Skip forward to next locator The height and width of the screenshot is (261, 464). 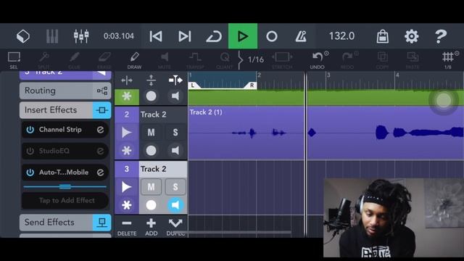pyautogui.click(x=185, y=36)
